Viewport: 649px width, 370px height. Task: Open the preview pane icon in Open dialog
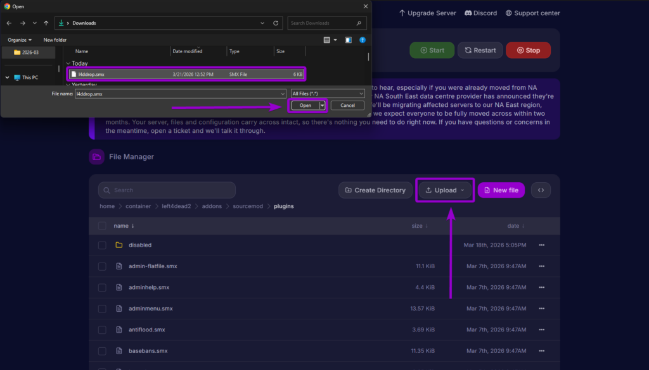point(348,39)
